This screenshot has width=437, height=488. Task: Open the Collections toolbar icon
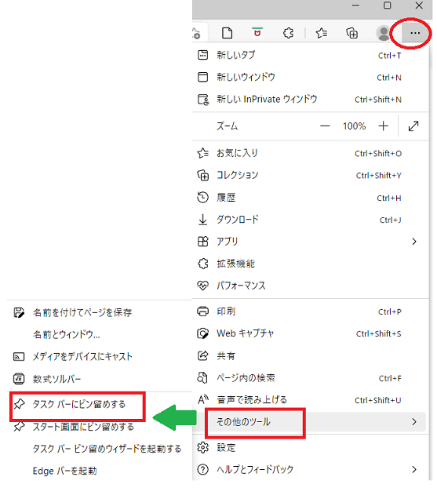(x=352, y=33)
